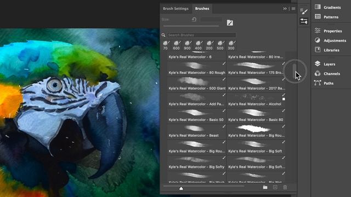Collapse the panel with the double-chevron icon
Image resolution: width=351 pixels, height=197 pixels.
(x=285, y=9)
